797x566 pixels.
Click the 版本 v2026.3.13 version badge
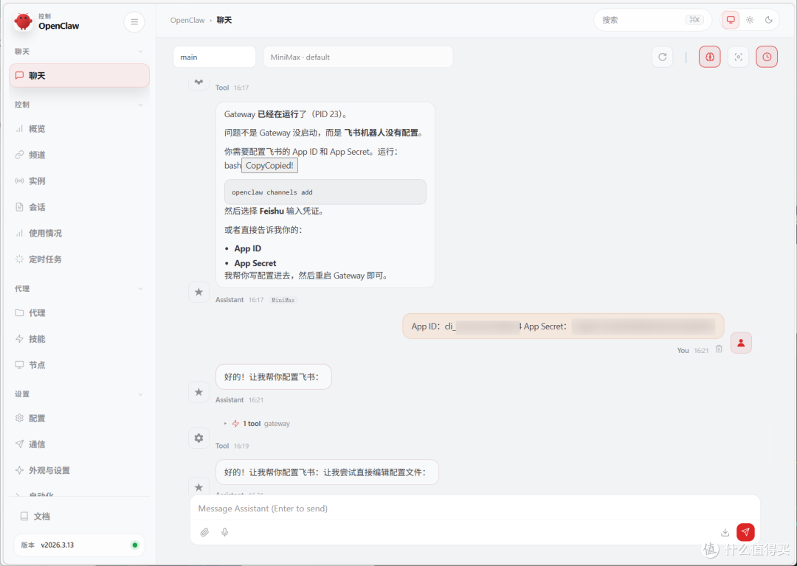pyautogui.click(x=79, y=545)
